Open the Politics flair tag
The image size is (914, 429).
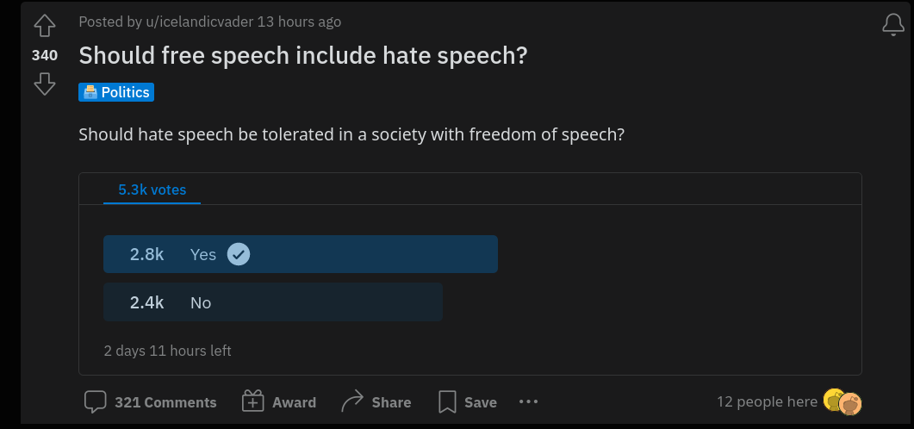click(116, 92)
